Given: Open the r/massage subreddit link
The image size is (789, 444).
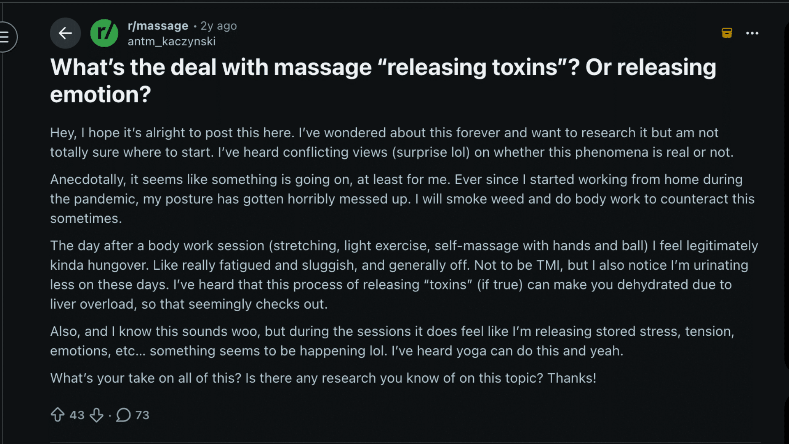Looking at the screenshot, I should tap(157, 25).
